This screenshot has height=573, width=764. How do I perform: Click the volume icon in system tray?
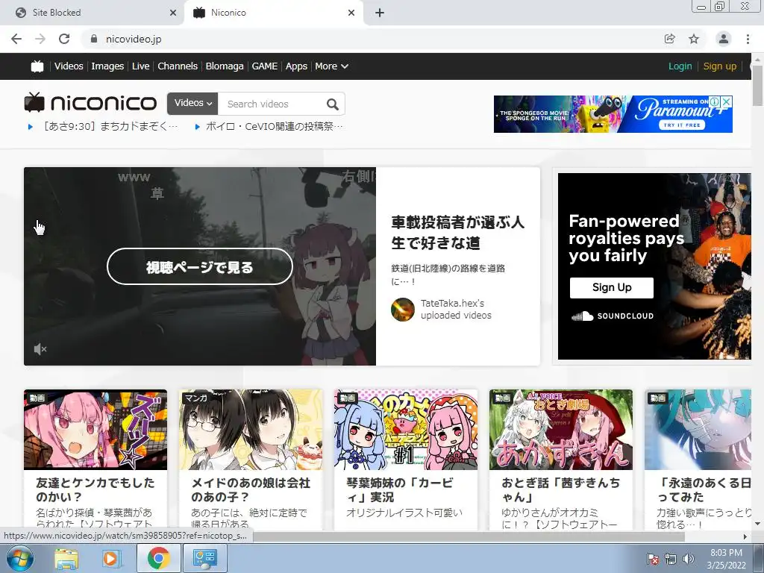(689, 559)
